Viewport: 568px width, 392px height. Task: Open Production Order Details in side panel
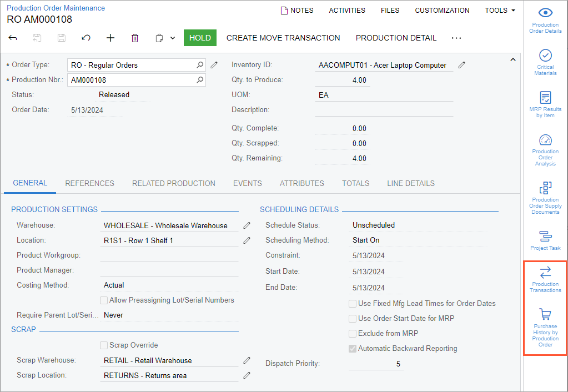(545, 21)
